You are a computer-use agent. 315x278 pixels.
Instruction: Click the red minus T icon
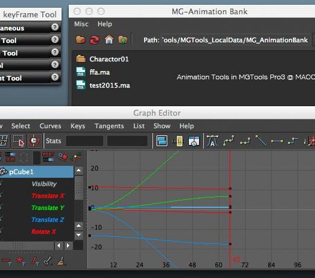(7, 261)
